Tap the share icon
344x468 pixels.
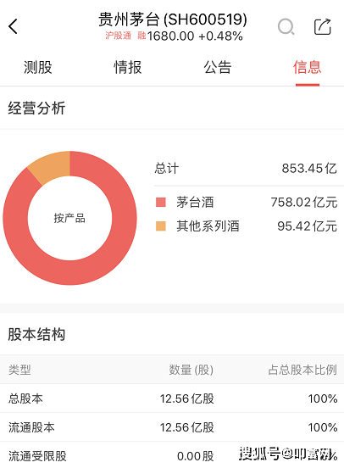(x=323, y=27)
